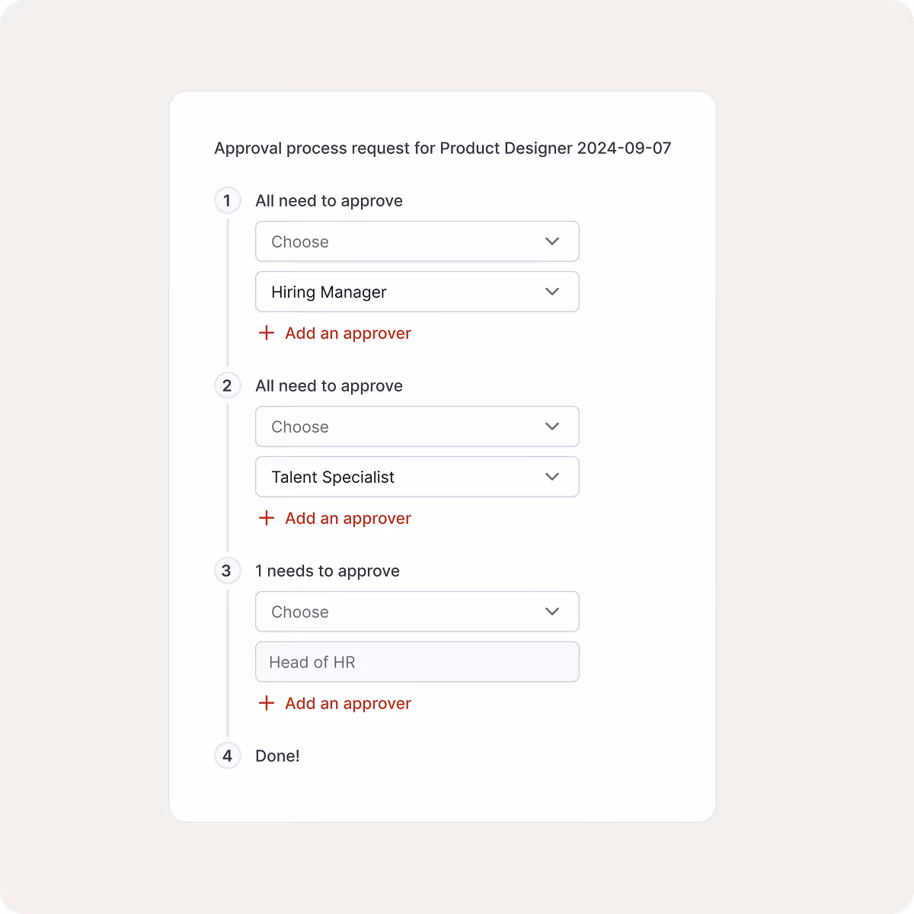Click the chevron on the Talent Specialist field
This screenshot has width=914, height=914.
(552, 477)
